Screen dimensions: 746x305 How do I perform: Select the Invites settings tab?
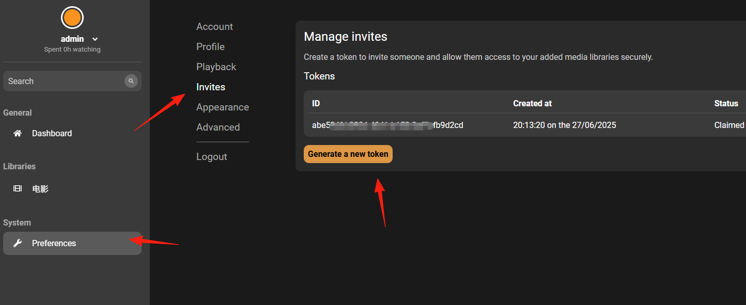click(211, 87)
